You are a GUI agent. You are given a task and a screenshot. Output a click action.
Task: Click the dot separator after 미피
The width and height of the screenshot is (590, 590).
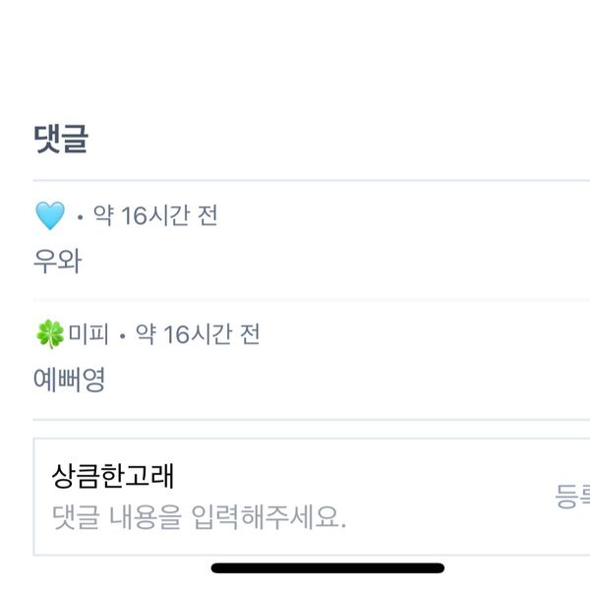tap(122, 335)
